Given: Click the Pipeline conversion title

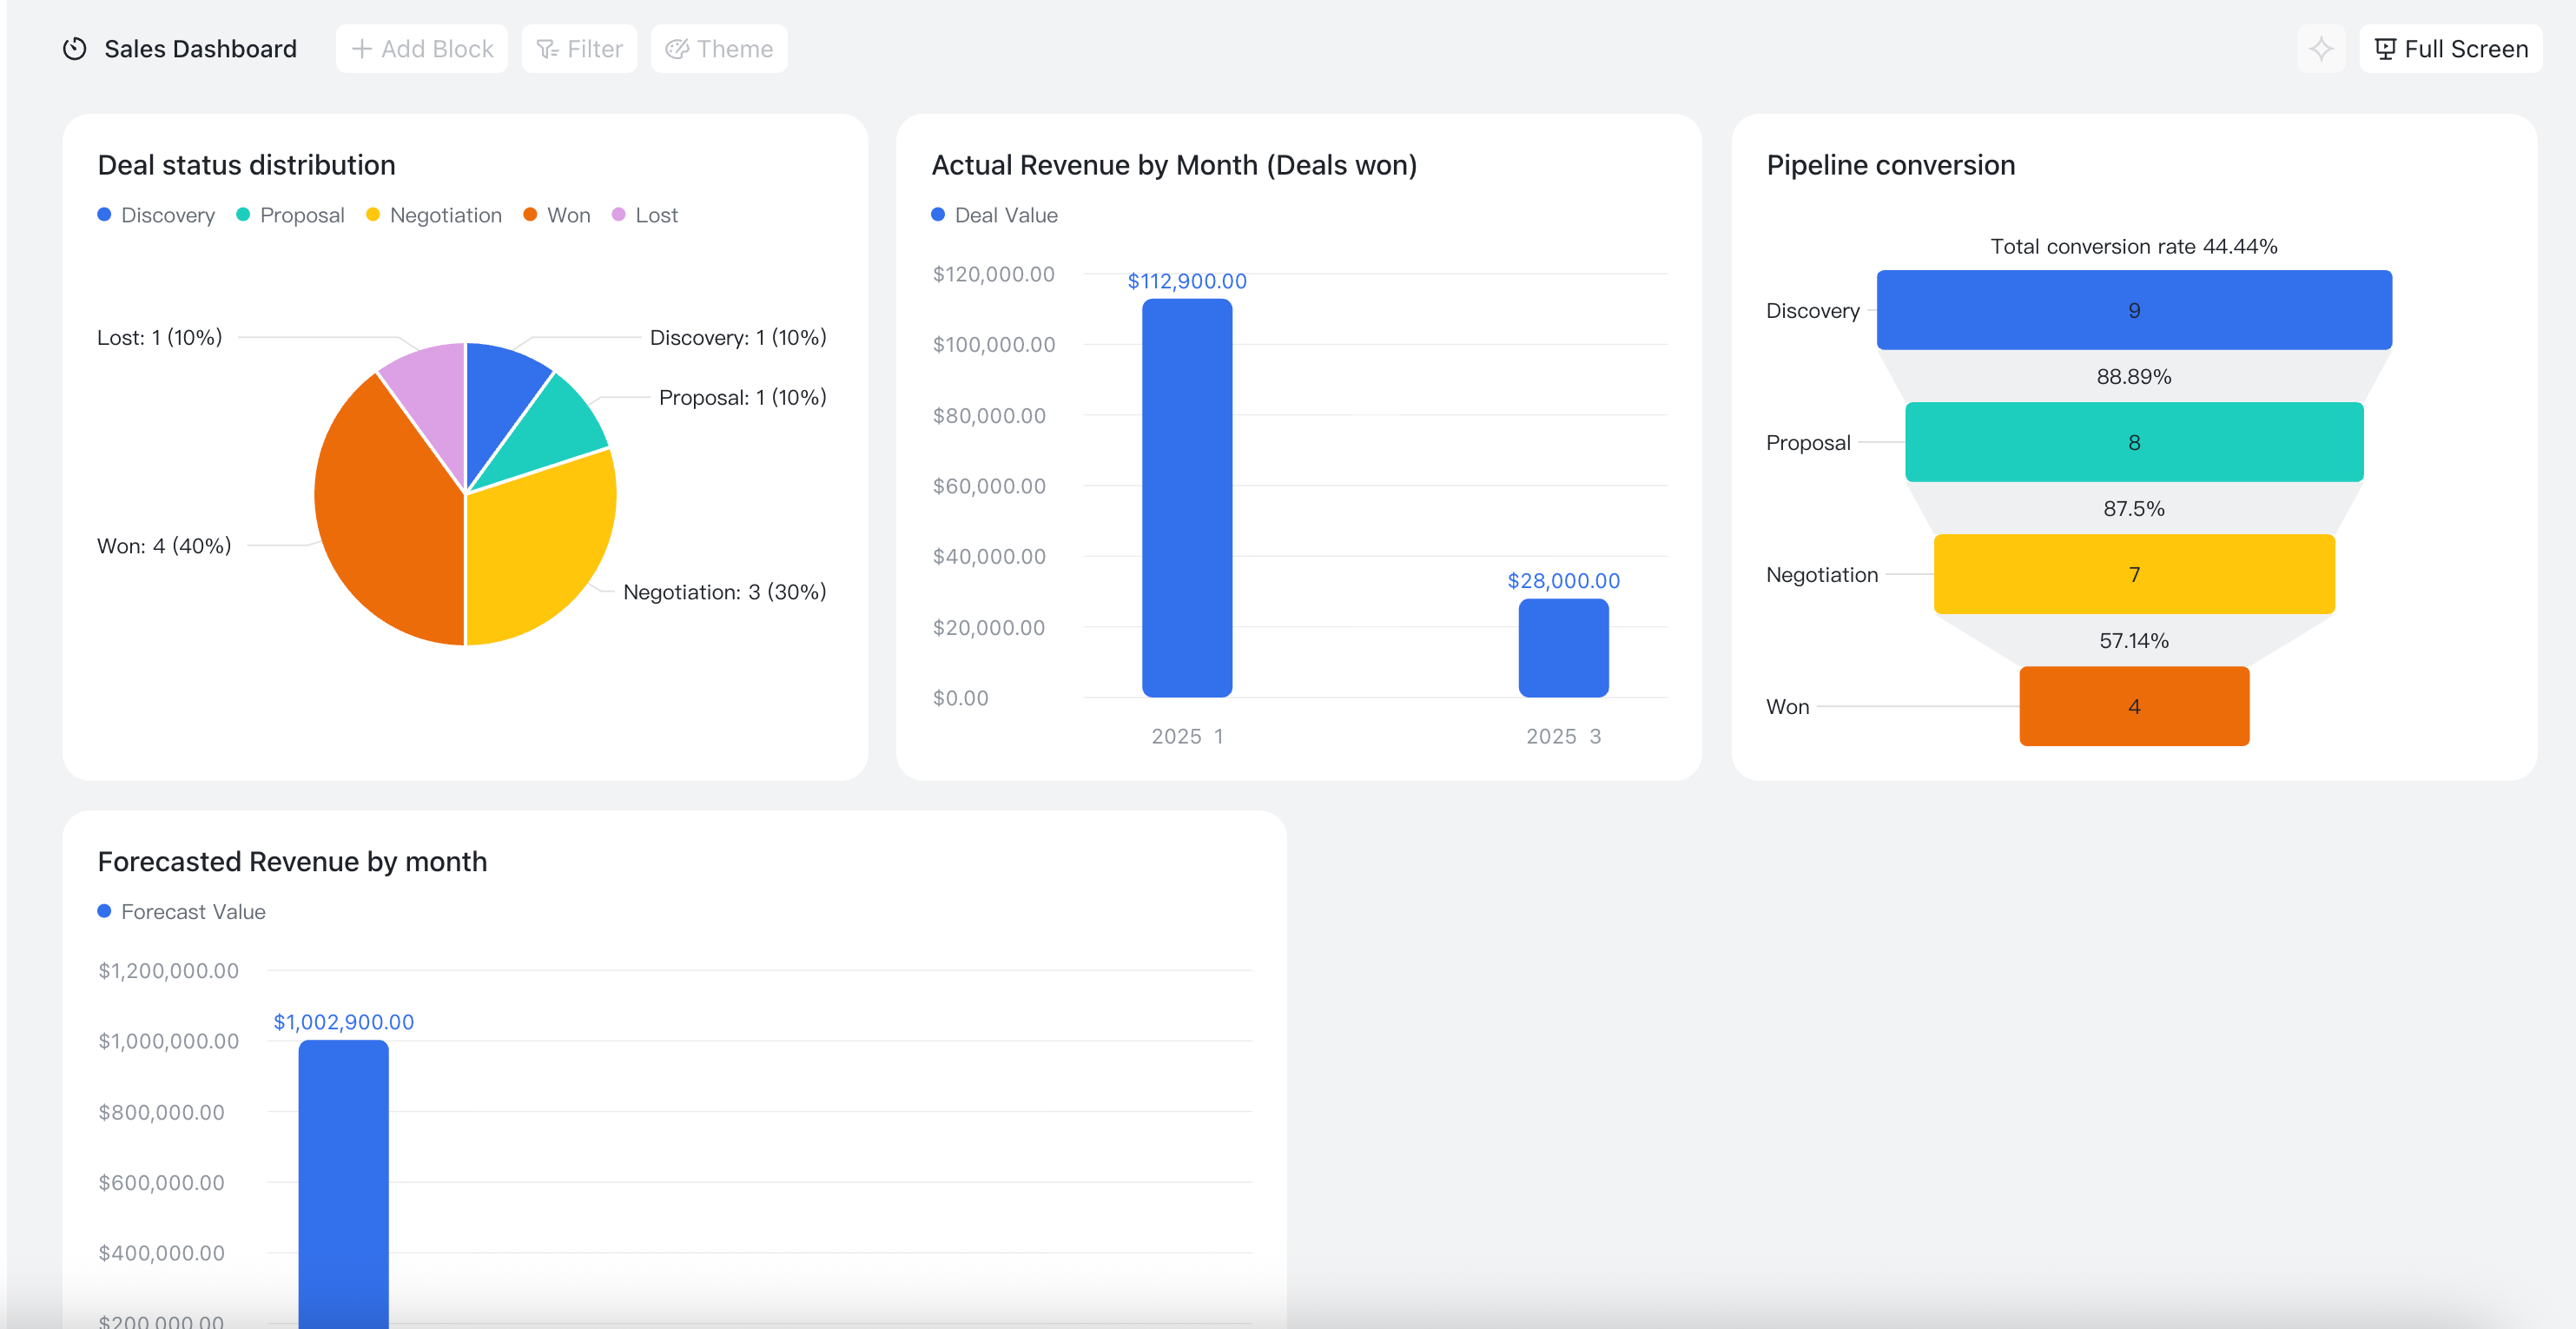Looking at the screenshot, I should [1890, 165].
